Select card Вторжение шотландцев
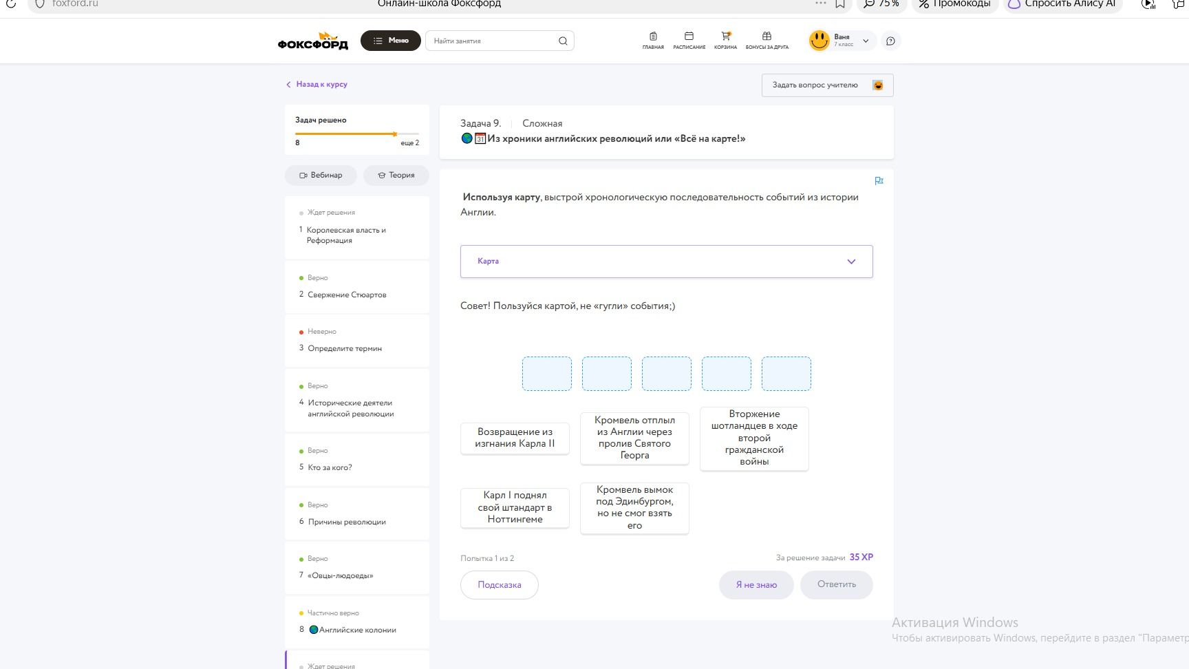Viewport: 1189px width, 669px height. tap(754, 438)
